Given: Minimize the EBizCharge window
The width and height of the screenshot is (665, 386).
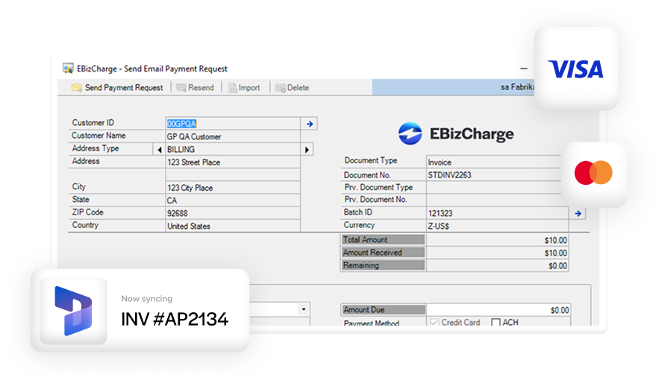Looking at the screenshot, I should tap(524, 68).
